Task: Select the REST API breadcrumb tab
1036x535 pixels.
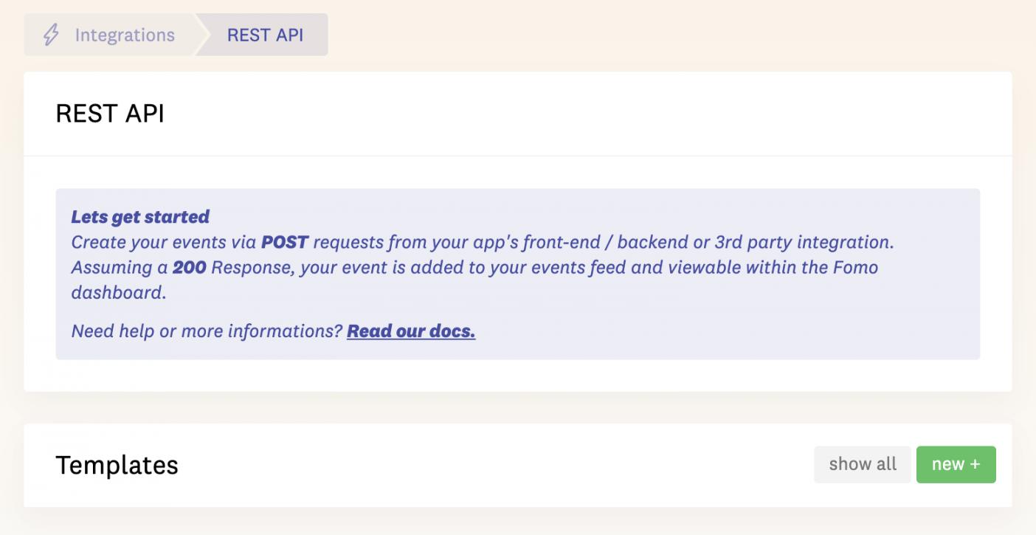Action: coord(265,35)
